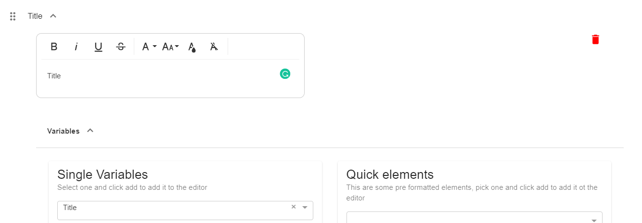The image size is (642, 223).
Task: Focus the Single Variables field showing Title
Action: click(x=185, y=211)
